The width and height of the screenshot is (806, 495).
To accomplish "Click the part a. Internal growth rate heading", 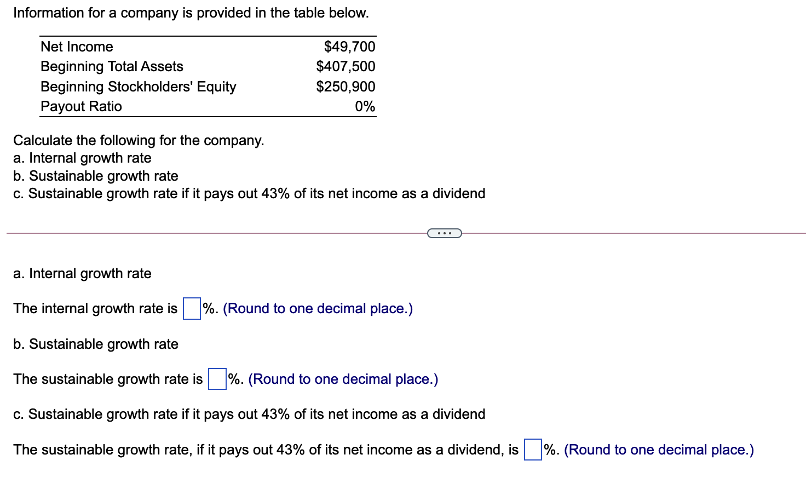I will [82, 273].
